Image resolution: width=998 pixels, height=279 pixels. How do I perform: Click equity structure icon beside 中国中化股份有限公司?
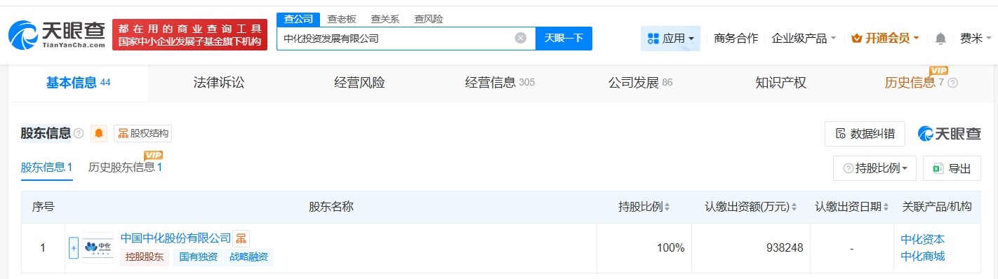click(x=241, y=238)
